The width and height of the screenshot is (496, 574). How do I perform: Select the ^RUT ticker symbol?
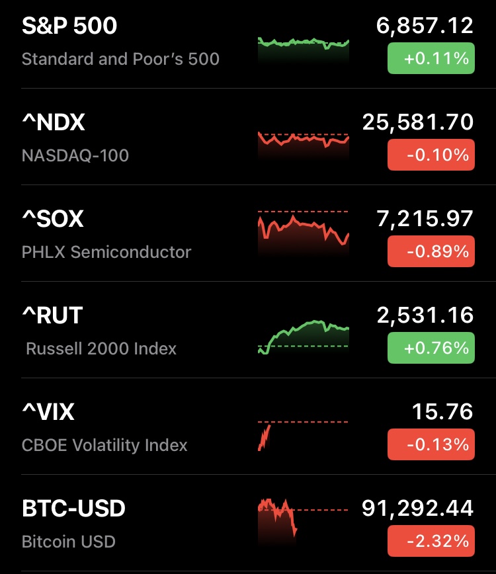(x=52, y=315)
